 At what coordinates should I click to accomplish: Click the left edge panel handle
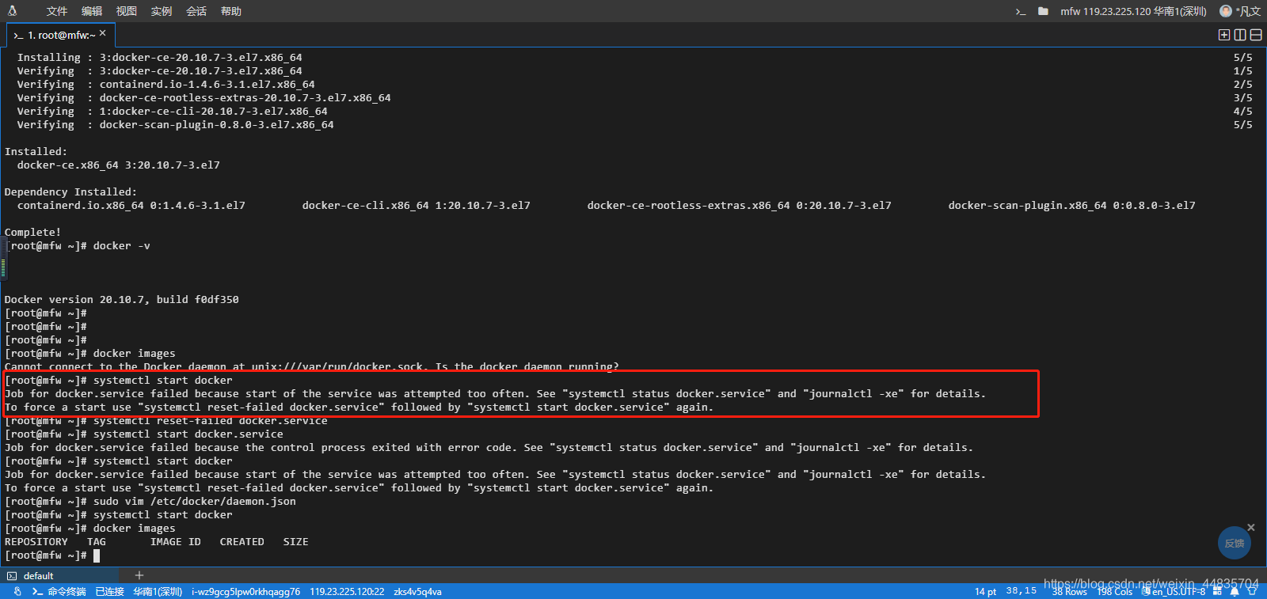point(3,259)
